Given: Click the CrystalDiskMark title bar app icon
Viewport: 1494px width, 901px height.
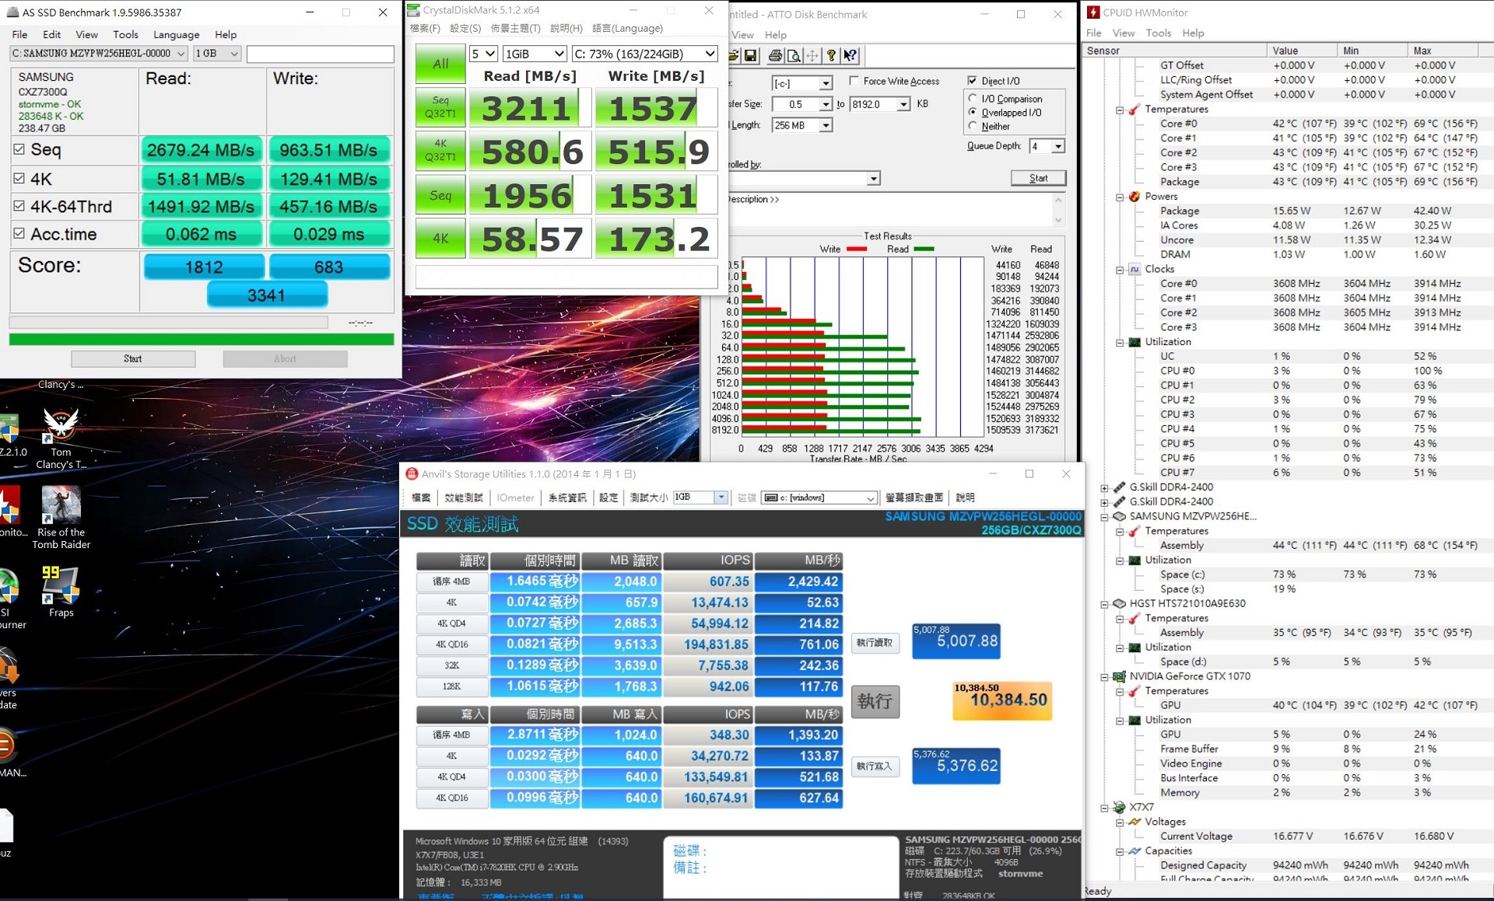Looking at the screenshot, I should (414, 10).
